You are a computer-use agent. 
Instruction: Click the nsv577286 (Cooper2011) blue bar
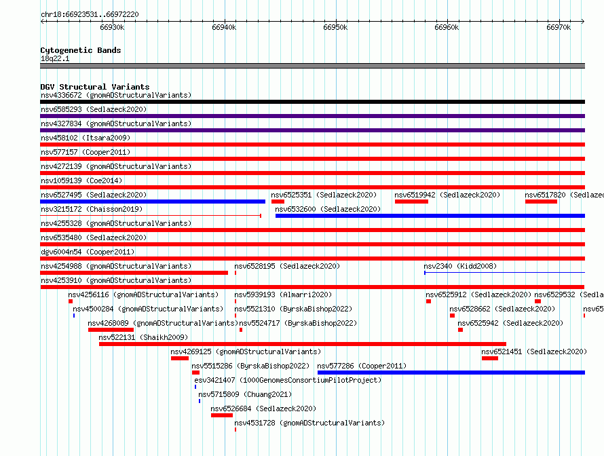click(x=451, y=373)
